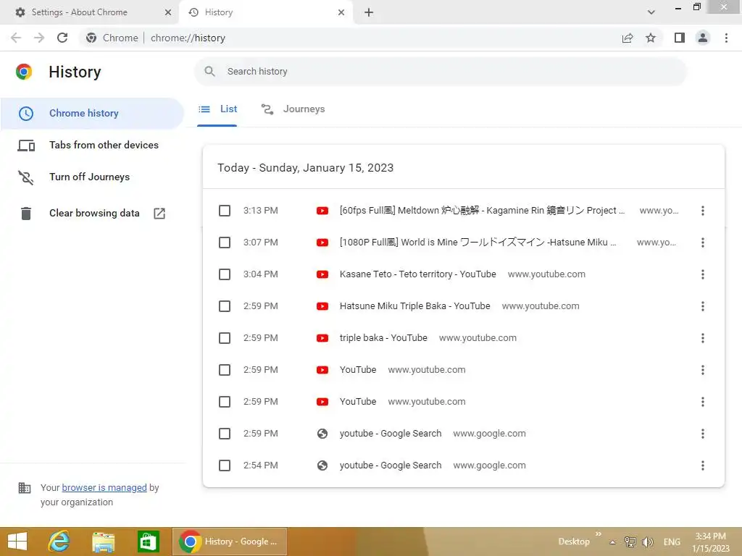742x556 pixels.
Task: Open Hatsune Miku Triple Baka - YouTube link
Action: point(415,306)
